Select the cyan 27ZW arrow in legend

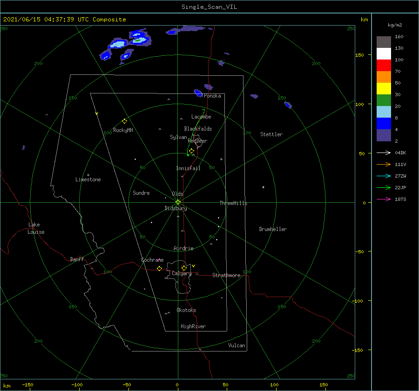pos(384,176)
